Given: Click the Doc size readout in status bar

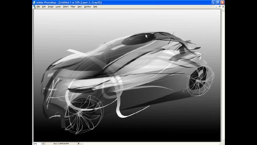Looking at the screenshot, I should tap(61, 144).
